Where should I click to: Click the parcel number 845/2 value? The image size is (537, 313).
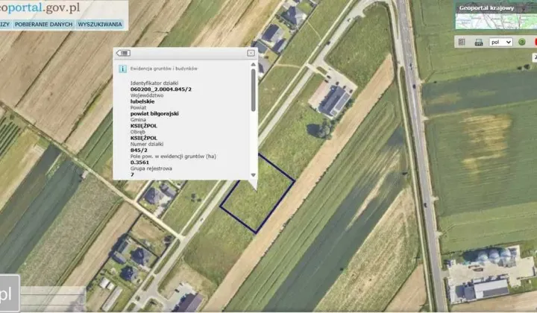click(139, 151)
